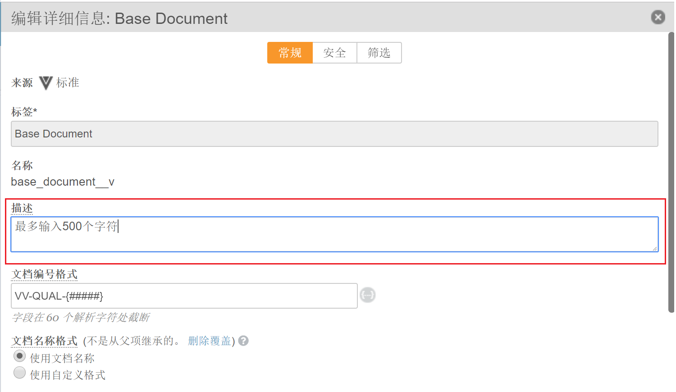Go to the 筛选 tab
Image resolution: width=676 pixels, height=392 pixels.
[x=379, y=53]
